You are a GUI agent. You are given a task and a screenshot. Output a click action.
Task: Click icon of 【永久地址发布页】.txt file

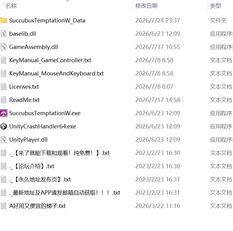click(4, 179)
